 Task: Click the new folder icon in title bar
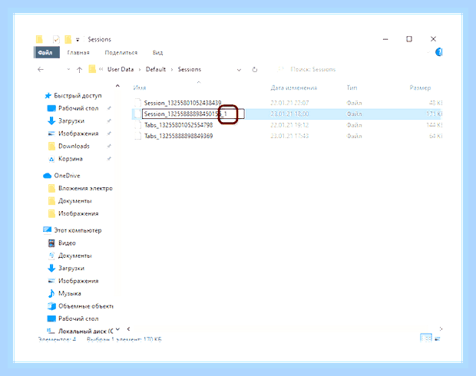(x=68, y=39)
